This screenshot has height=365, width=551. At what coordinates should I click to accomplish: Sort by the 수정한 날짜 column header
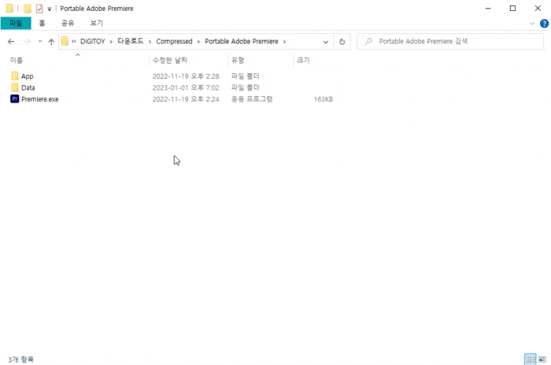pos(170,61)
